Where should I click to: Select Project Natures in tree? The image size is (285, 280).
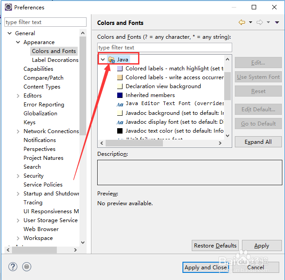tap(44, 158)
